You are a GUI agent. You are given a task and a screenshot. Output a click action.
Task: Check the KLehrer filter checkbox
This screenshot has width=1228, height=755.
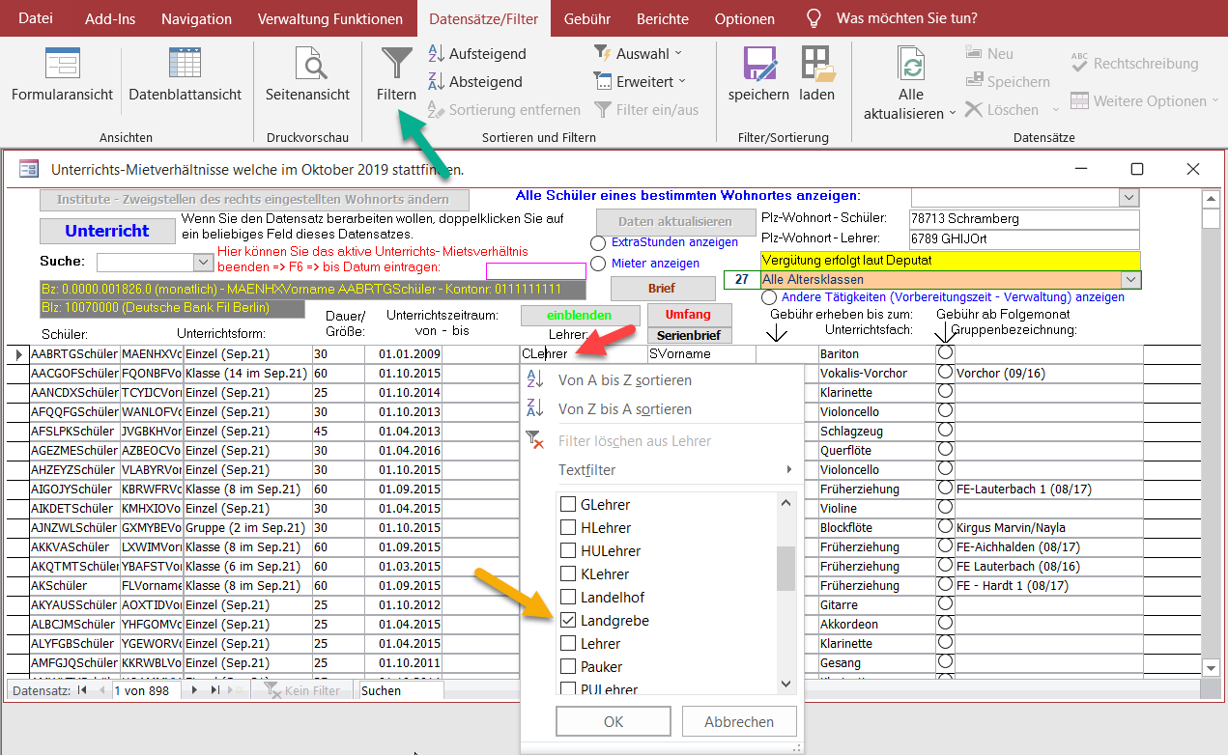568,574
